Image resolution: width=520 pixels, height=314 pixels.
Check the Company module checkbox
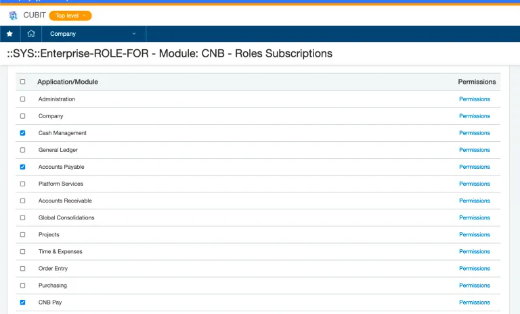click(x=22, y=116)
